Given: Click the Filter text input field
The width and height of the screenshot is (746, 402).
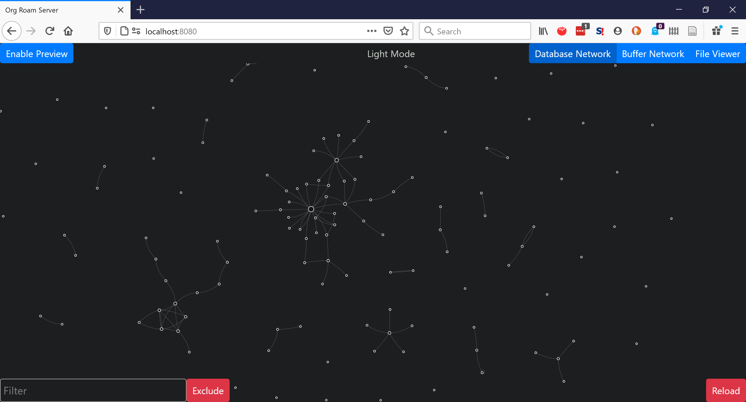Looking at the screenshot, I should click(x=93, y=391).
